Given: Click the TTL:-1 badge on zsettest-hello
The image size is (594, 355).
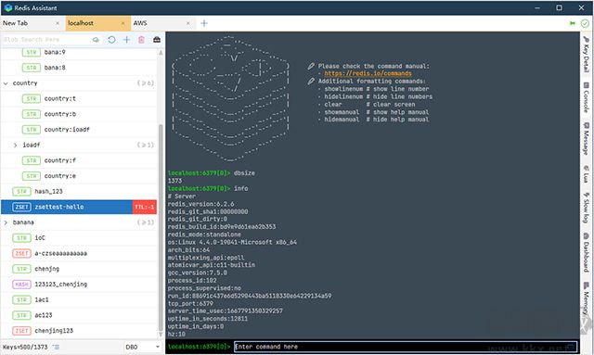Looking at the screenshot, I should tap(145, 207).
